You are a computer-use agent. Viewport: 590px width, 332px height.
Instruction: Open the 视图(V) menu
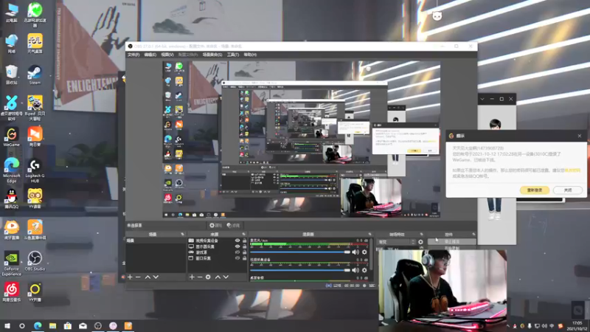[x=167, y=55]
